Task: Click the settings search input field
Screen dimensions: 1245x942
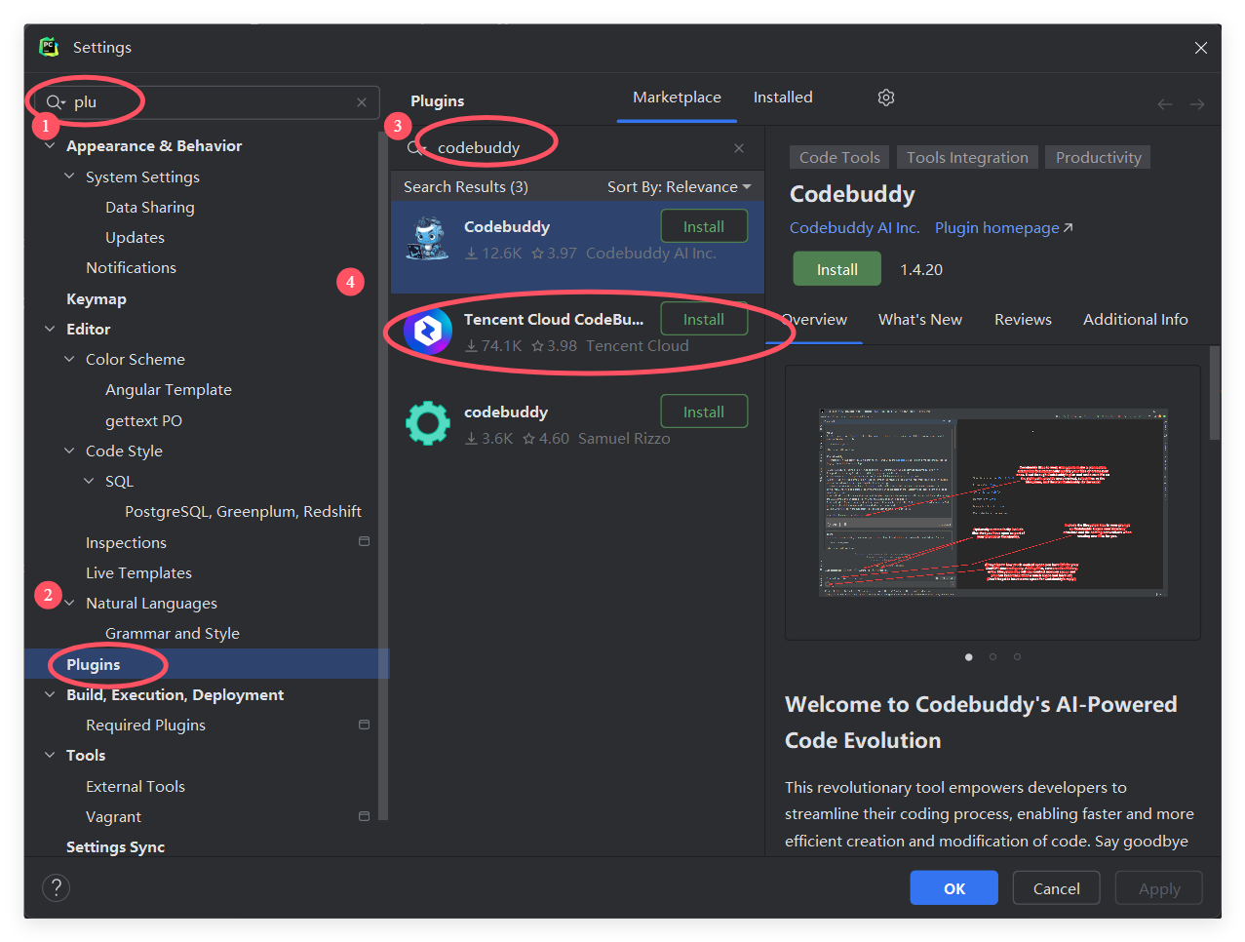Action: tap(207, 102)
